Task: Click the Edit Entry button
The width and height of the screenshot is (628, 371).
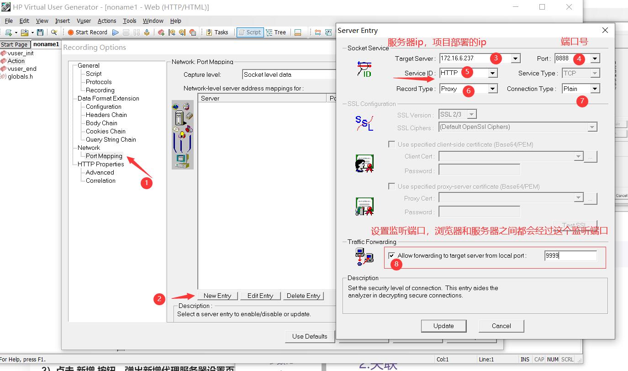Action: (260, 296)
